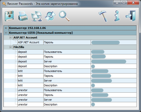Select the deposit Пользователь row name
This screenshot has width=141, height=112.
click(30, 52)
